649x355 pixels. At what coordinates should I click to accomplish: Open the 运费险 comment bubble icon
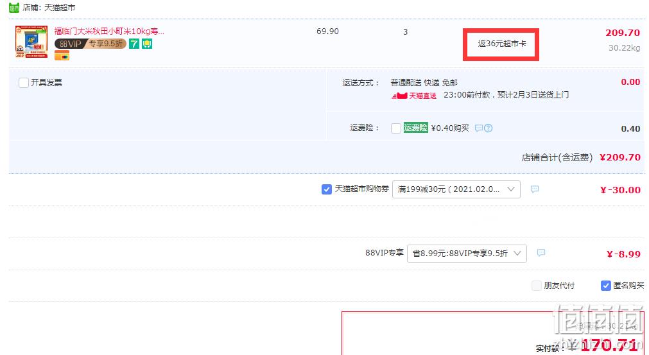coord(479,128)
